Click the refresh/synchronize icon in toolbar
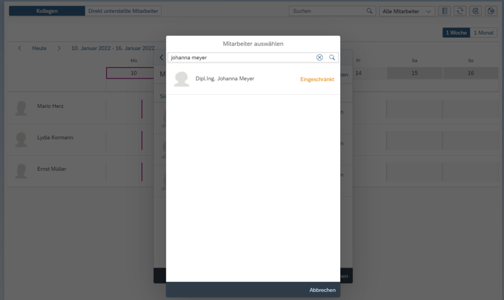 coord(460,11)
